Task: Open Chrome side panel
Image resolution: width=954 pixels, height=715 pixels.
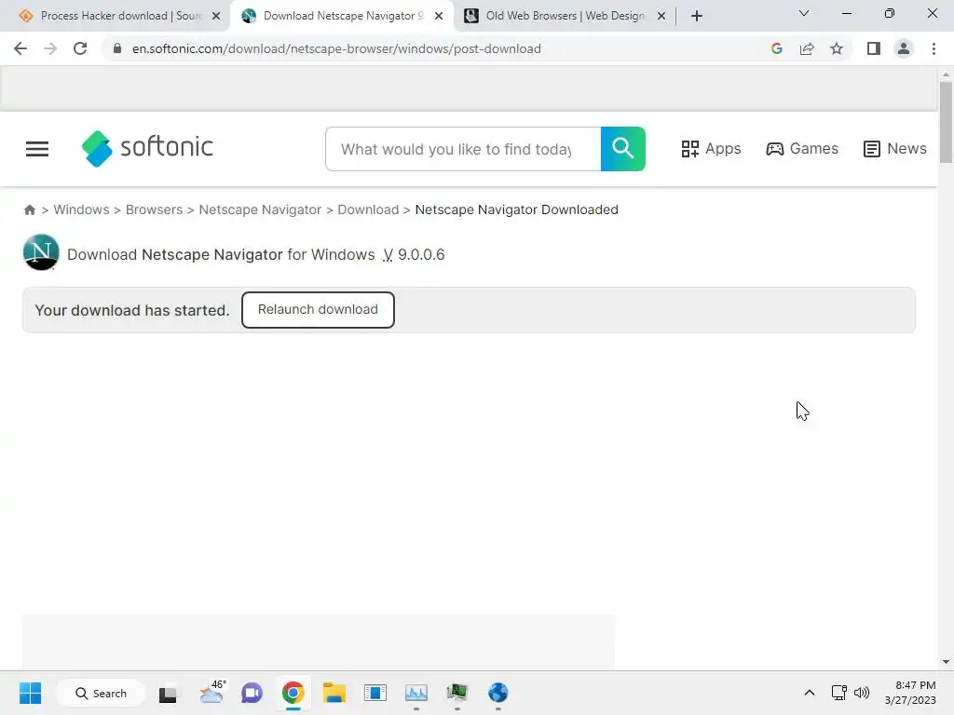Action: click(x=874, y=48)
